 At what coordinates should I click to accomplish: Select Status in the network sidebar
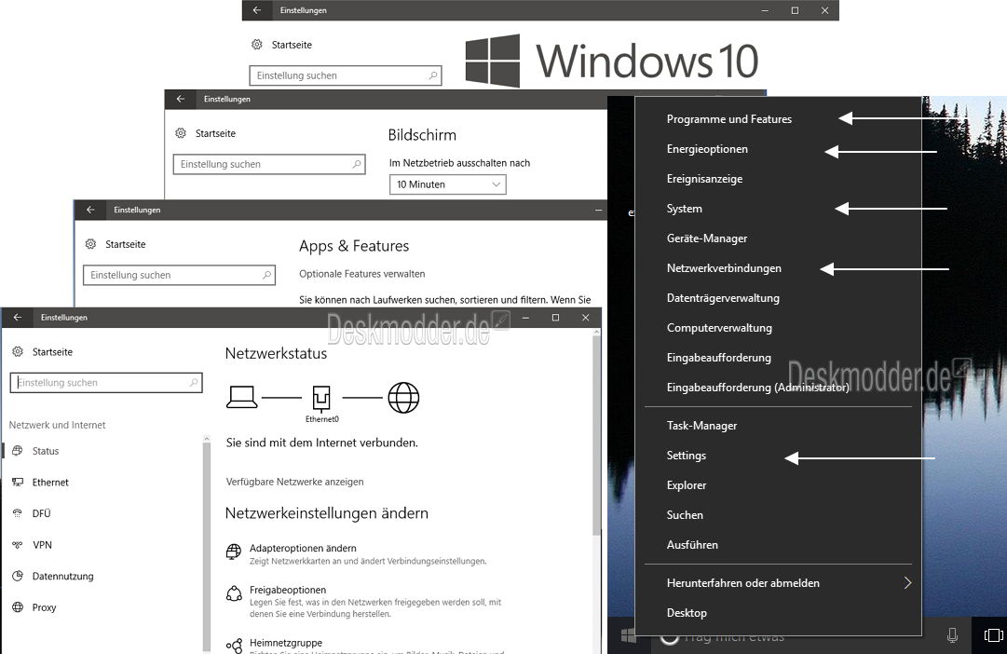(x=45, y=451)
